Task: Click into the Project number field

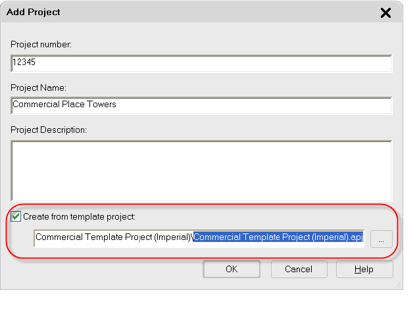Action: pyautogui.click(x=201, y=63)
